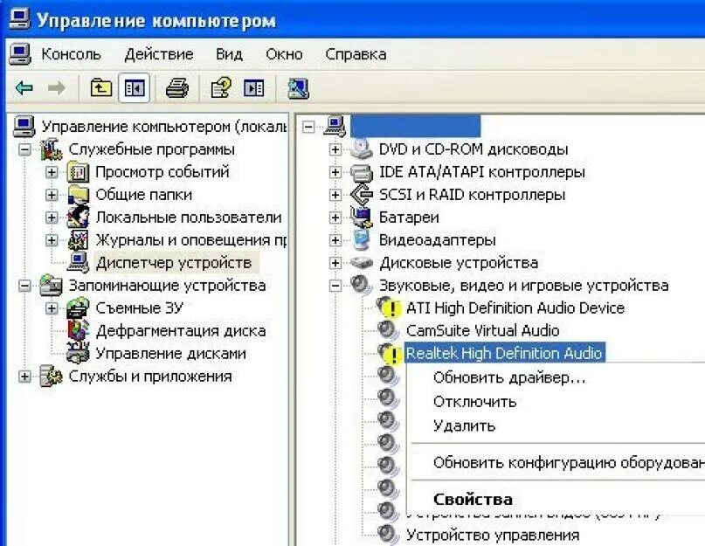705x546 pixels.
Task: Expand the DVD и CD-ROM дисководы node
Action: point(335,149)
